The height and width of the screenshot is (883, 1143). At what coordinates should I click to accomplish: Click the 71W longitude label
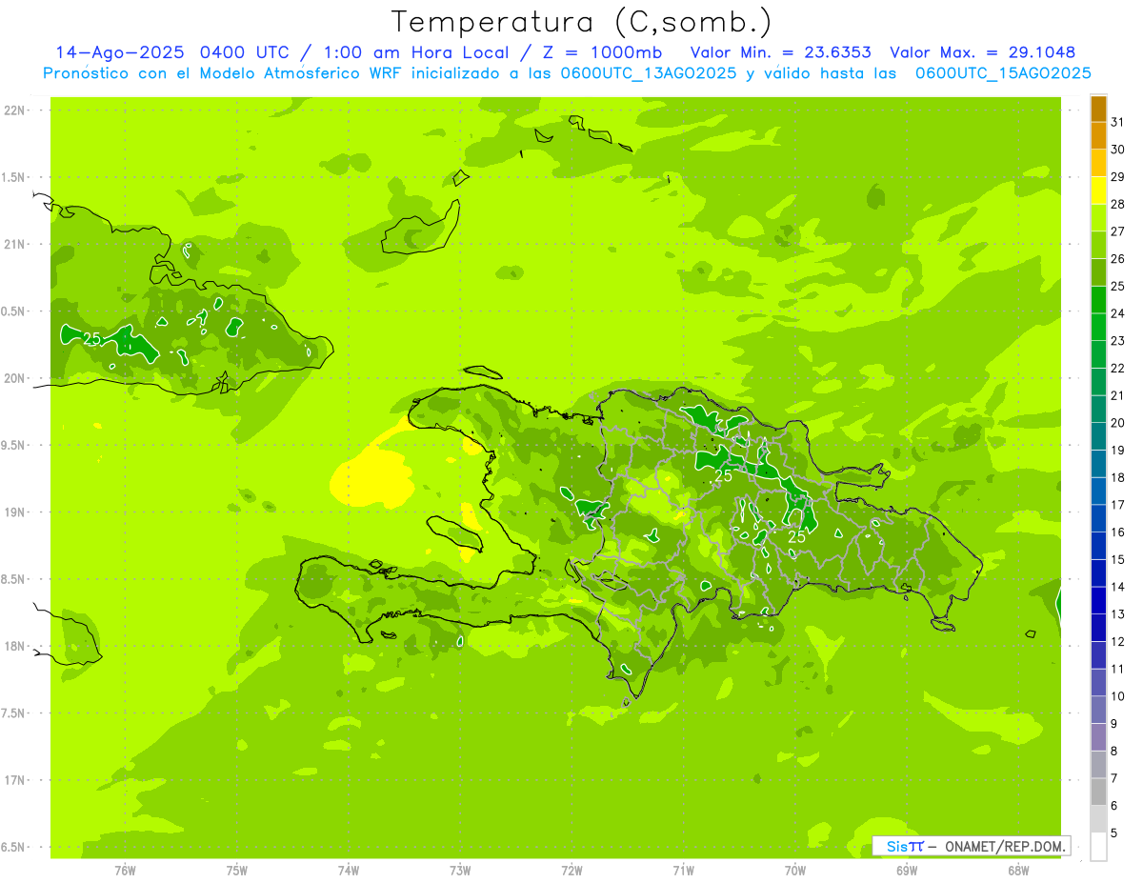683,871
